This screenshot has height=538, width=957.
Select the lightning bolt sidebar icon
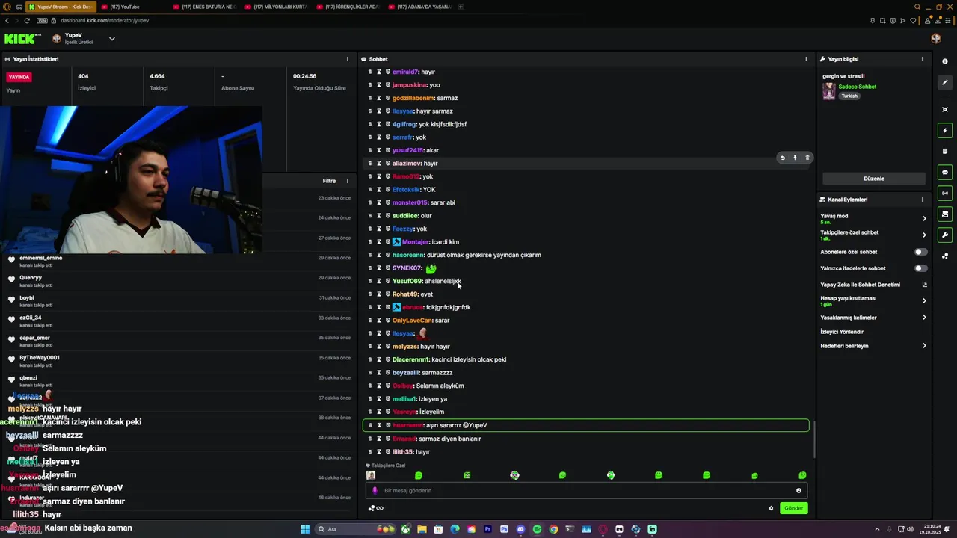click(x=945, y=131)
